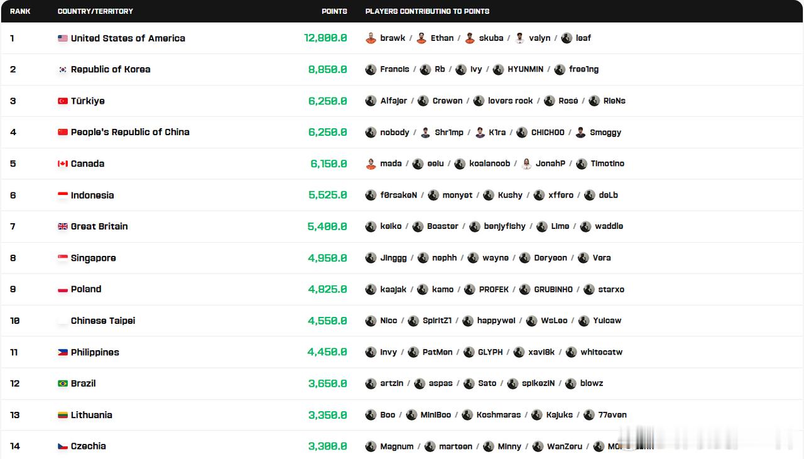Click the Republic of Korea flag icon

click(x=63, y=70)
